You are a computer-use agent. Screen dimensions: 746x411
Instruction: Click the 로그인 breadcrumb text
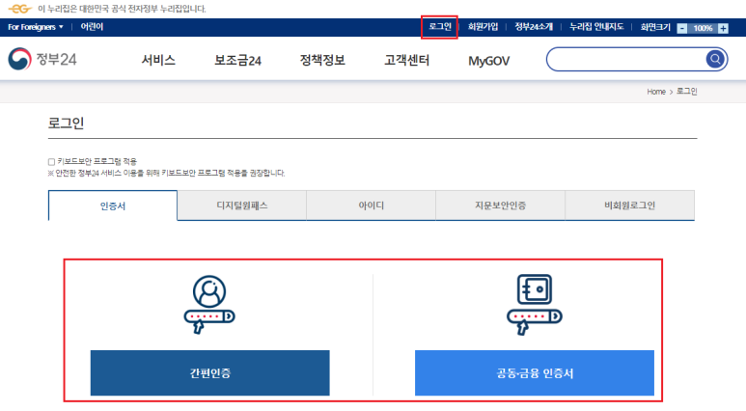[x=686, y=92]
